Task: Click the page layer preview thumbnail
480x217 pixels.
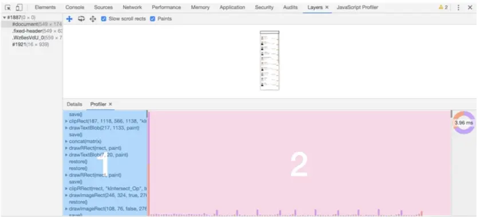Action: [270, 60]
